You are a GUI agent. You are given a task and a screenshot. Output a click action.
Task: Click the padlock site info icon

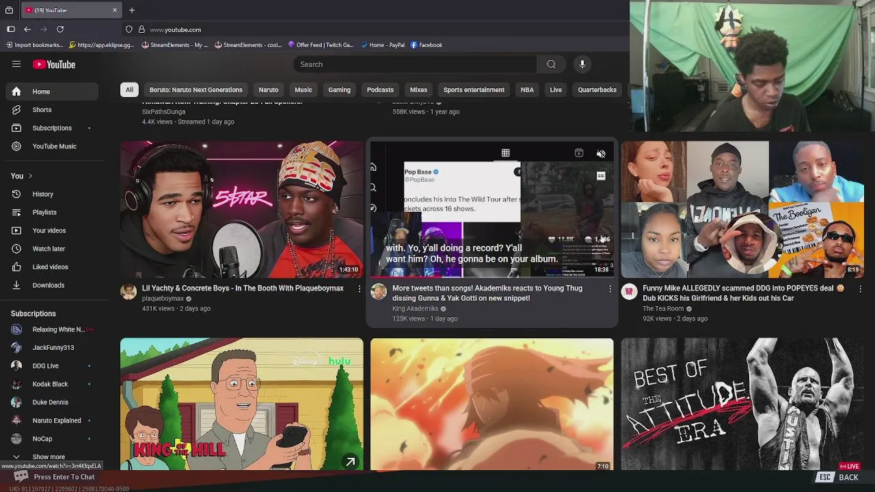pyautogui.click(x=142, y=29)
